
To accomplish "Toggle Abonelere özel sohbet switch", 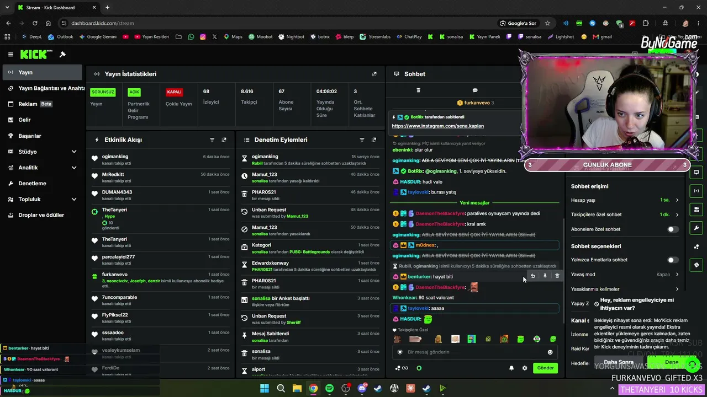I will [673, 229].
